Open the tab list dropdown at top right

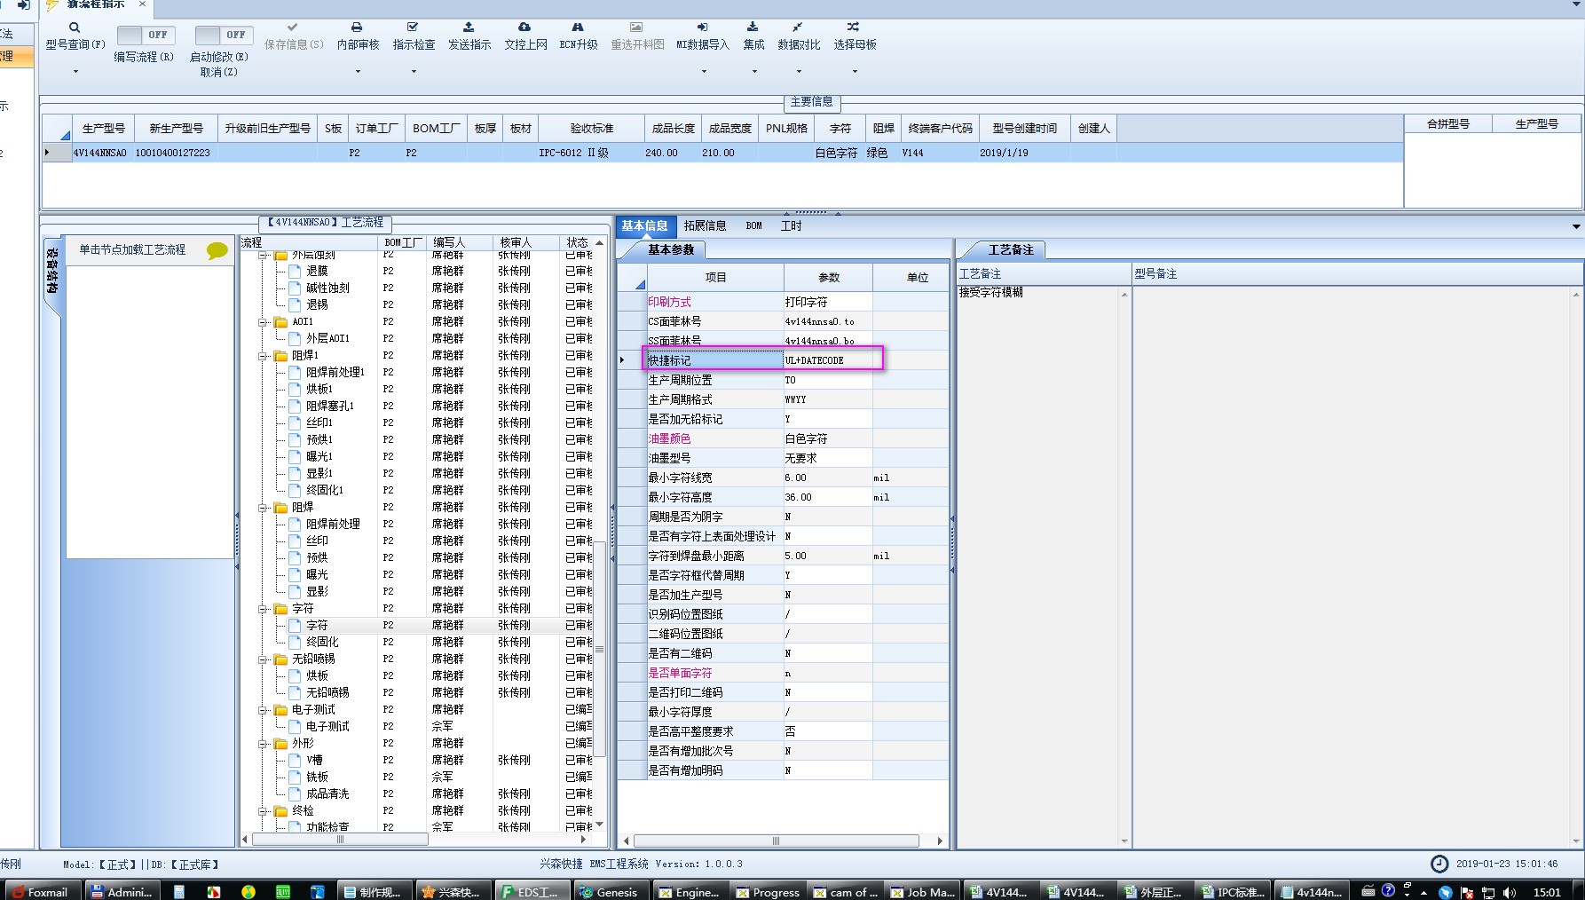tap(1576, 4)
